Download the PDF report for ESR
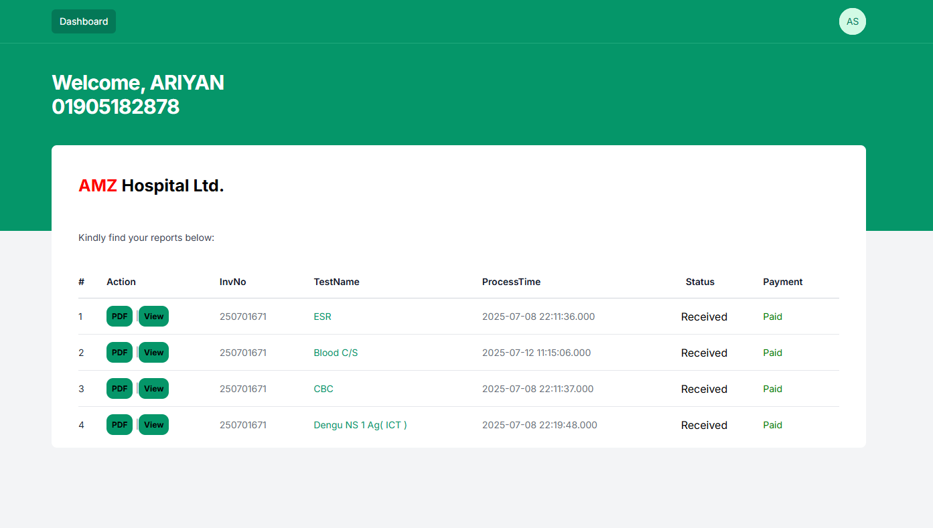This screenshot has width=933, height=528. point(119,316)
